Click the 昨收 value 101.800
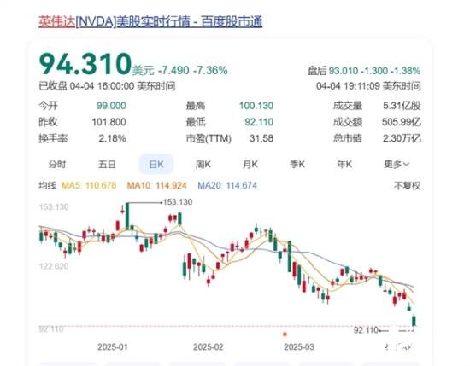Screen dimensions: 470x366 (109, 122)
